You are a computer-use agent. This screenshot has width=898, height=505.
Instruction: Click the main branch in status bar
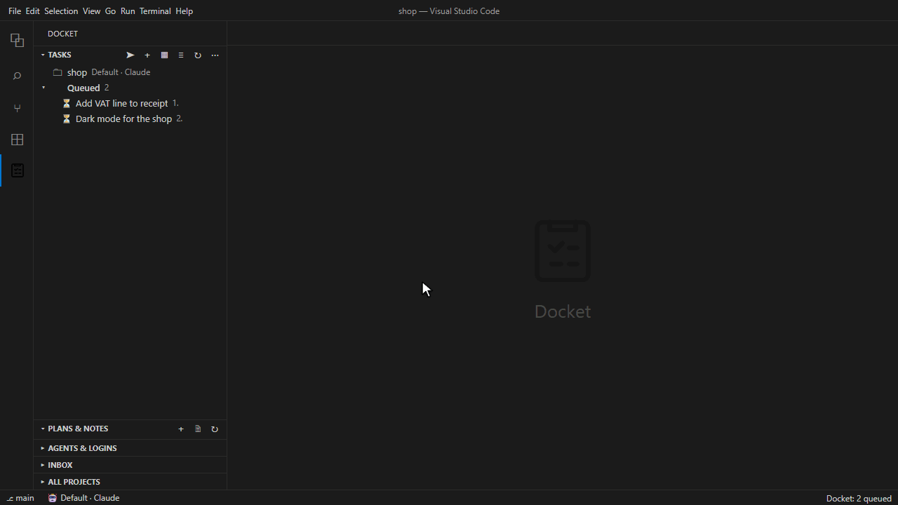point(21,498)
